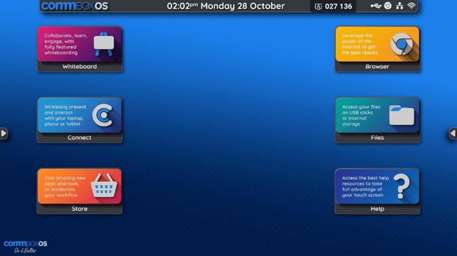Open the Whiteboard easel icon

click(104, 44)
